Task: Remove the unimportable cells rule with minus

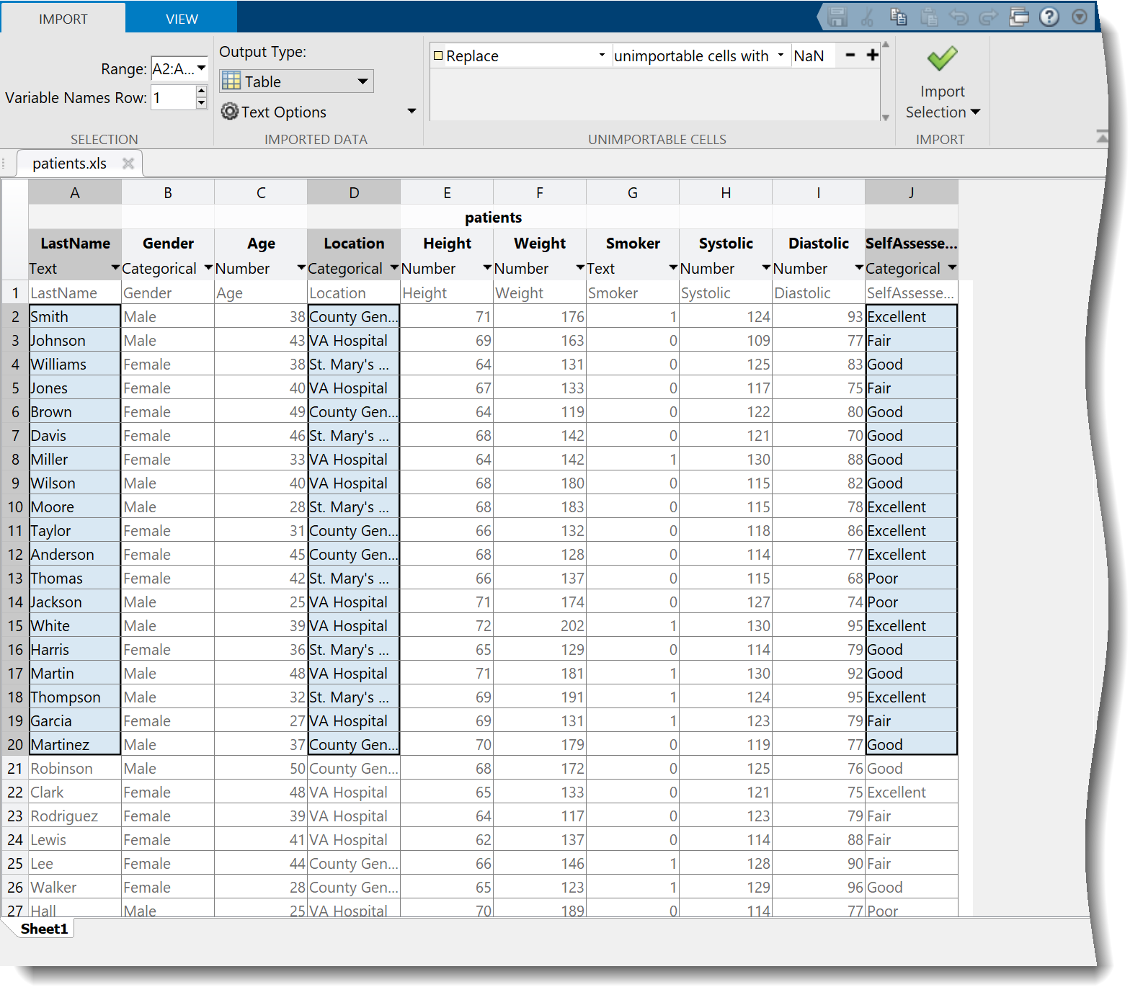Action: click(850, 55)
